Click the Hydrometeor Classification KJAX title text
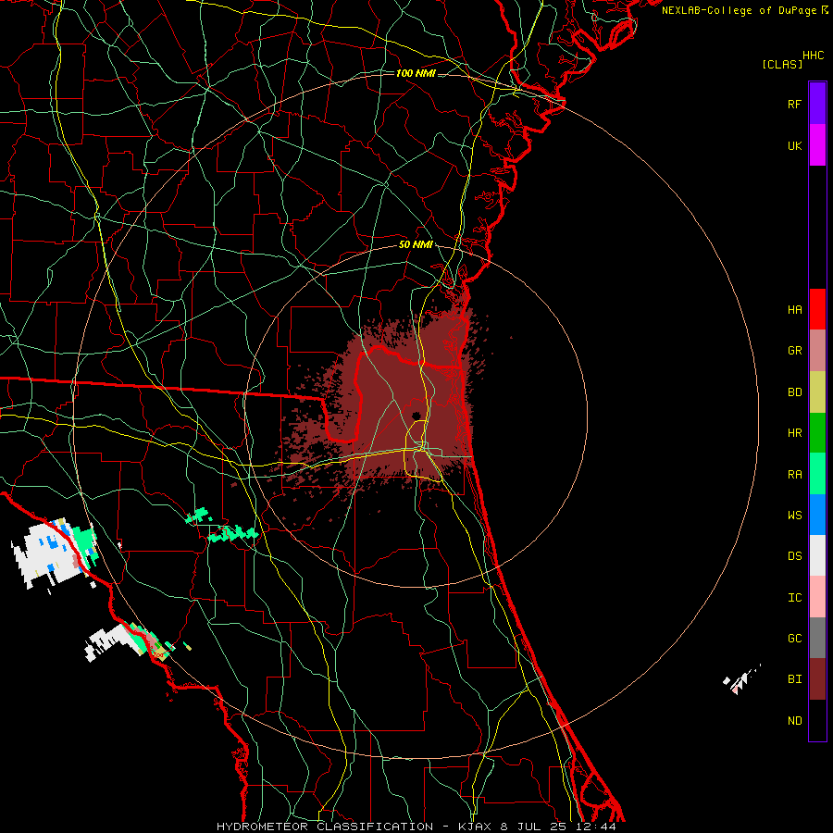The height and width of the screenshot is (833, 833). click(x=416, y=827)
